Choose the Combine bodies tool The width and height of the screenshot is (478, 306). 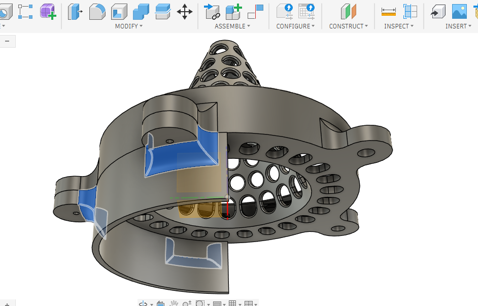tap(141, 11)
